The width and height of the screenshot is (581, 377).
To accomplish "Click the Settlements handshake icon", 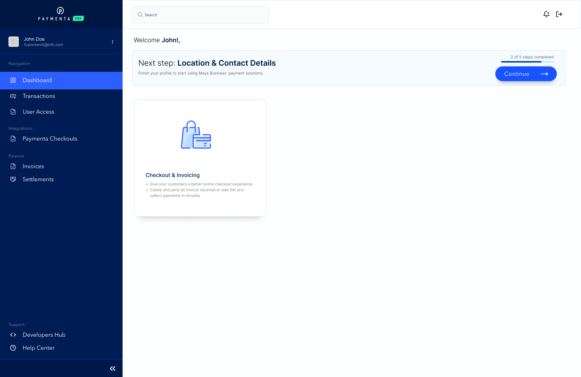I will tap(13, 179).
